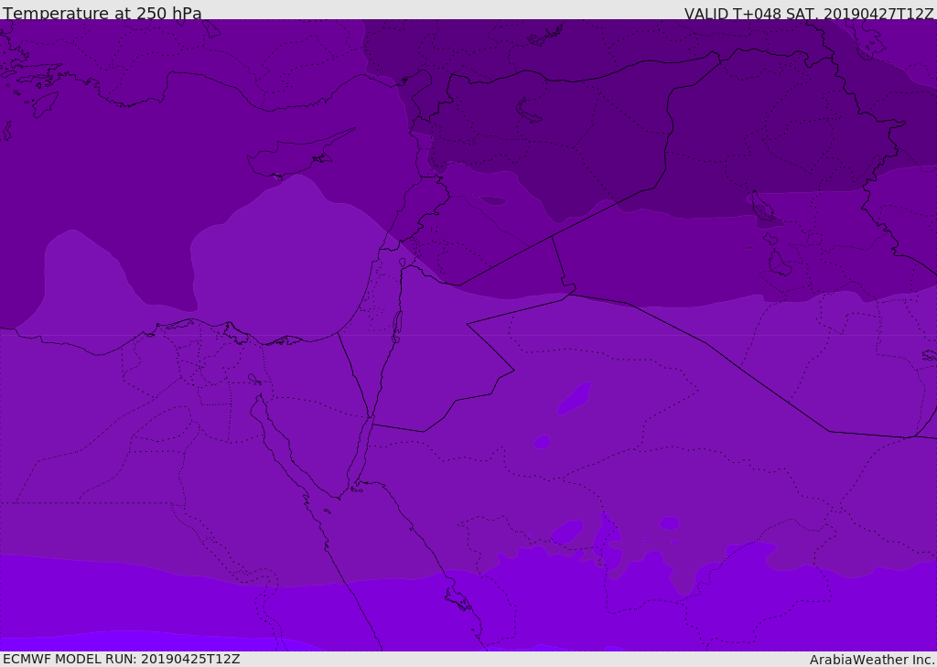
Task: Click the Lake Assad outline in Syria
Action: coord(492,200)
